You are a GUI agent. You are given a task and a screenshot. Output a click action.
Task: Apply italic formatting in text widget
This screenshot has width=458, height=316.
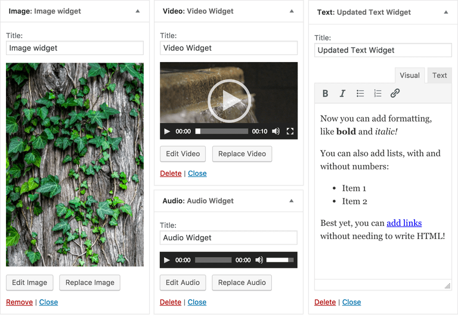point(342,94)
